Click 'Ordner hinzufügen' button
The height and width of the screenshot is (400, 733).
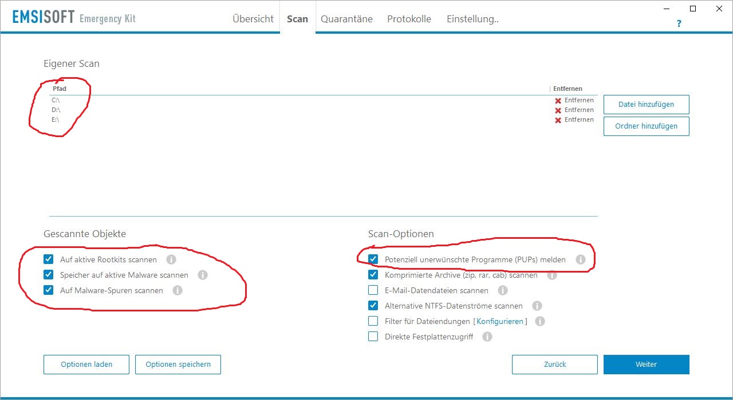tap(647, 126)
